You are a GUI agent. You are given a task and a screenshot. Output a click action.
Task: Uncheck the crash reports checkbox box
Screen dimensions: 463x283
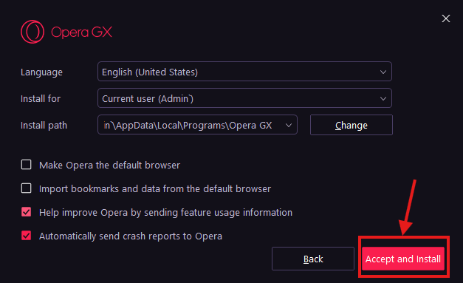[x=27, y=236]
